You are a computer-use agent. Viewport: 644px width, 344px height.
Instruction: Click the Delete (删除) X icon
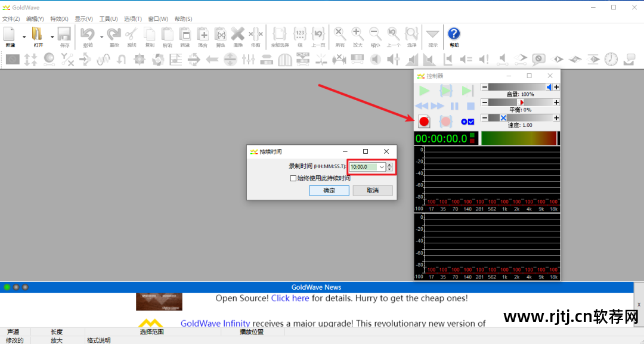(238, 35)
